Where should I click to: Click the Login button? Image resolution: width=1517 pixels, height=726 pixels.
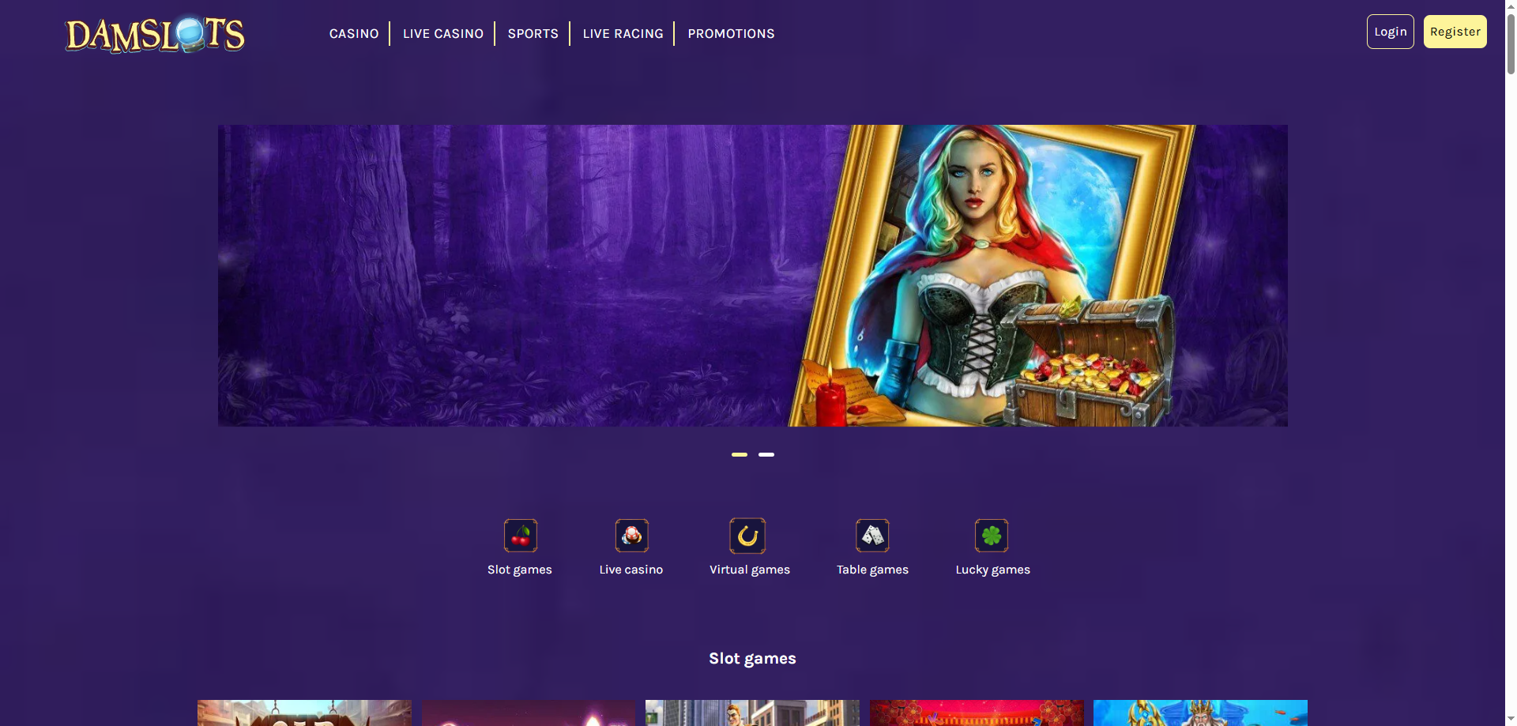tap(1391, 32)
